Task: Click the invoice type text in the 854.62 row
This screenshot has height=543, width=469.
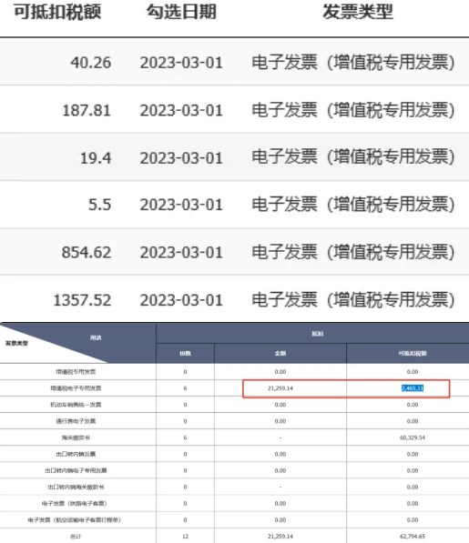Action: [x=353, y=252]
